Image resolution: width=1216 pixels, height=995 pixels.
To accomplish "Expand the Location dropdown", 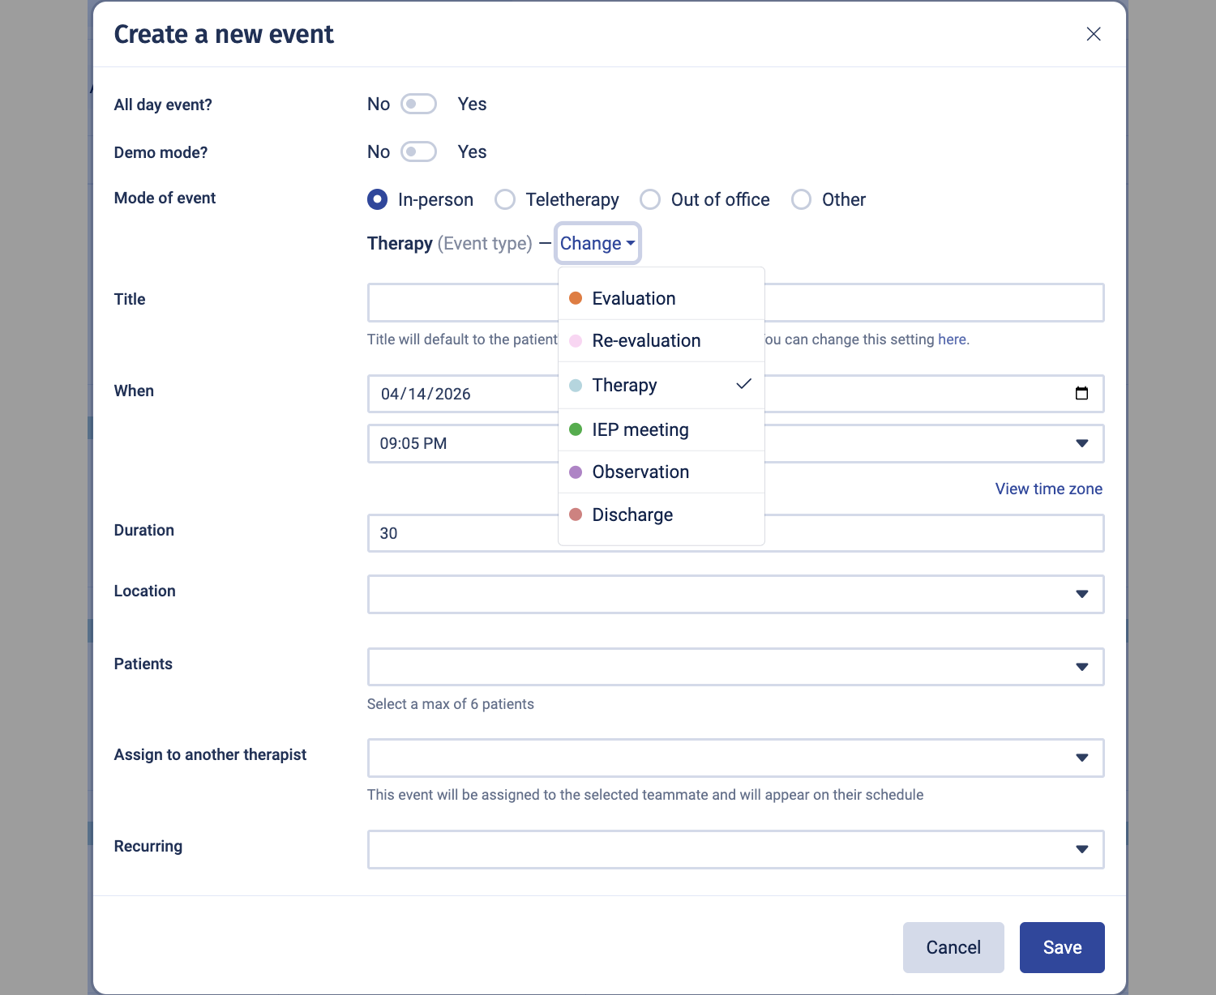I will tap(1081, 594).
